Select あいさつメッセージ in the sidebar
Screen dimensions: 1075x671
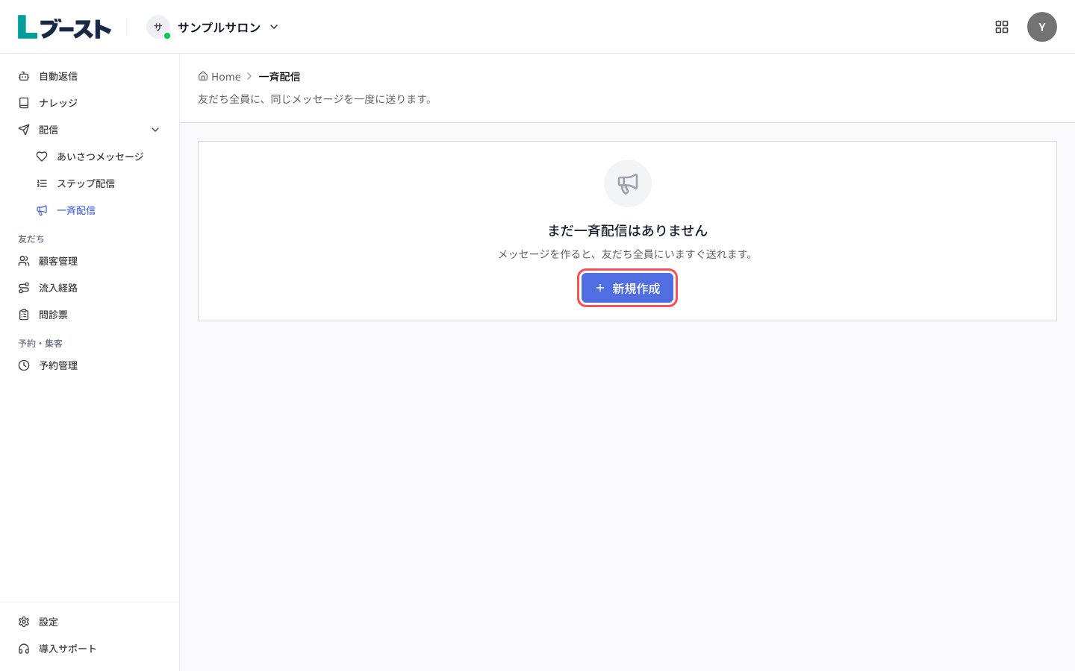pyautogui.click(x=99, y=157)
